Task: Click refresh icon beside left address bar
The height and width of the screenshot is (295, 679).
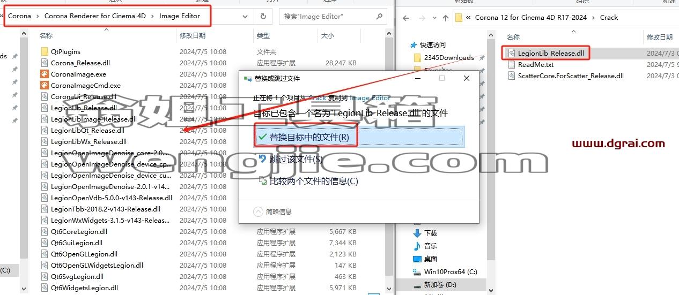Action: pos(263,17)
